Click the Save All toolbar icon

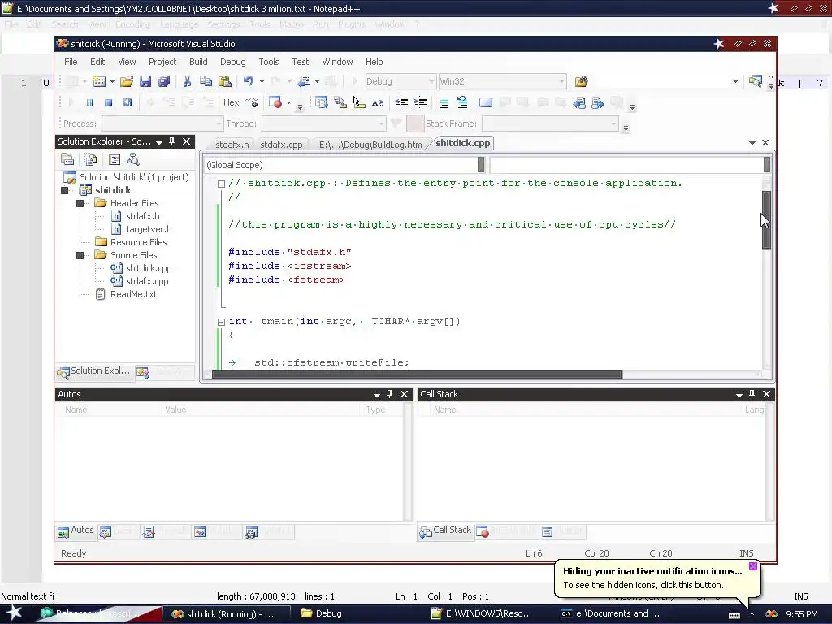click(x=164, y=81)
